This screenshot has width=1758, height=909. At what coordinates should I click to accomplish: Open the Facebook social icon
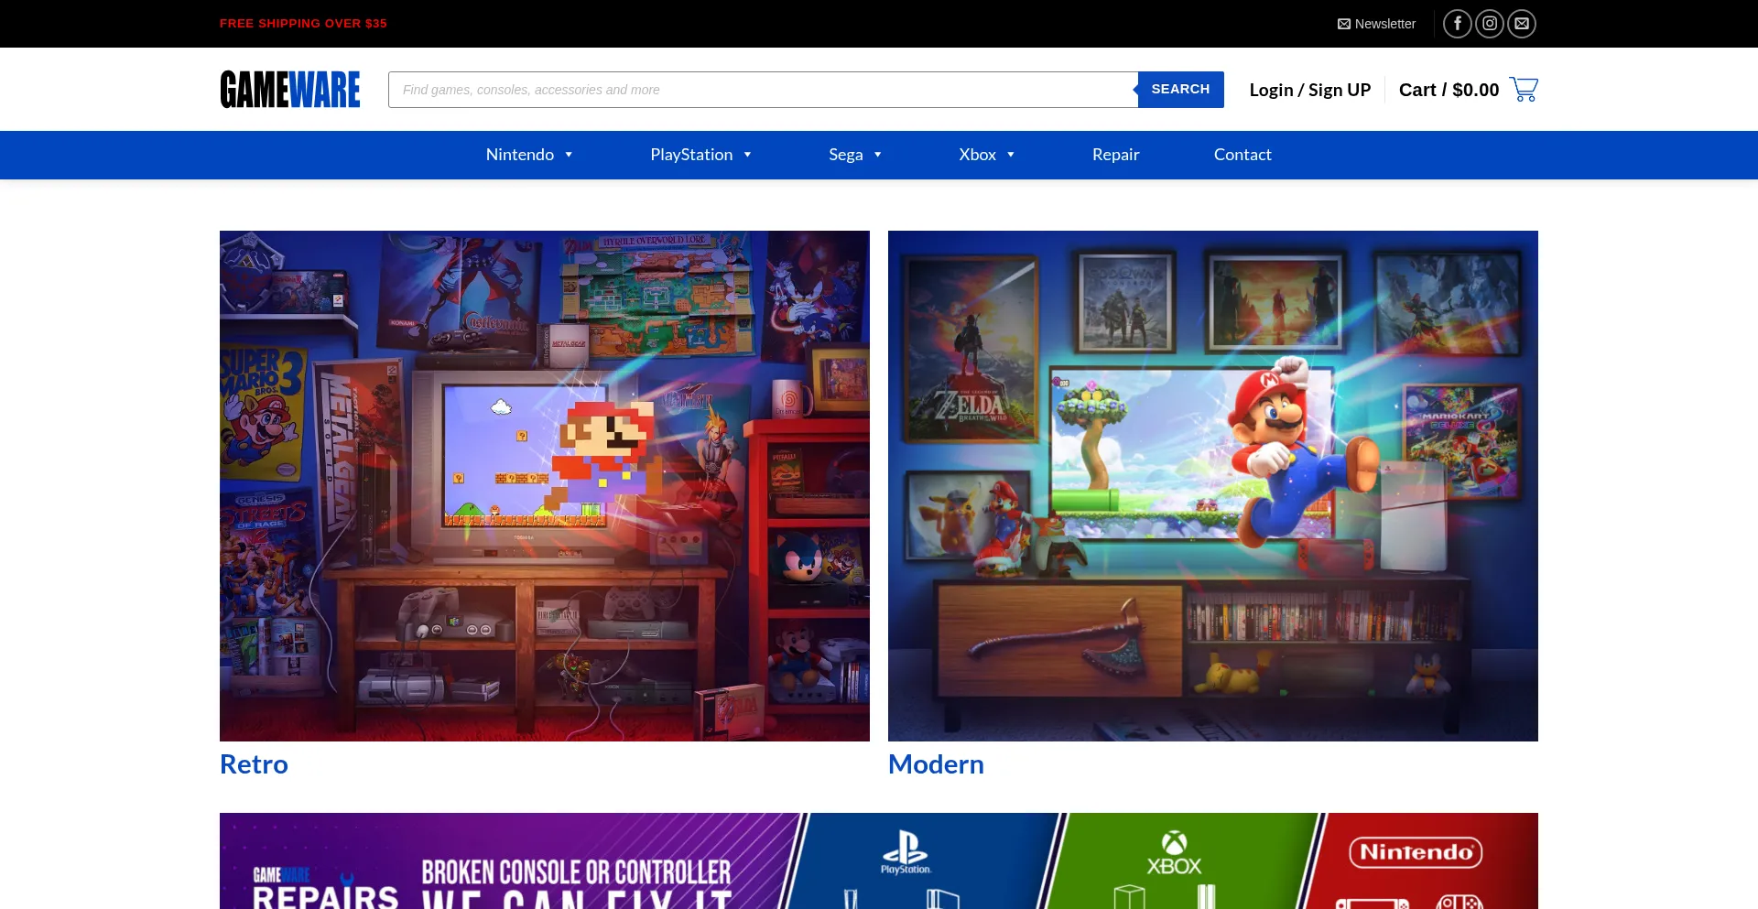(x=1458, y=24)
